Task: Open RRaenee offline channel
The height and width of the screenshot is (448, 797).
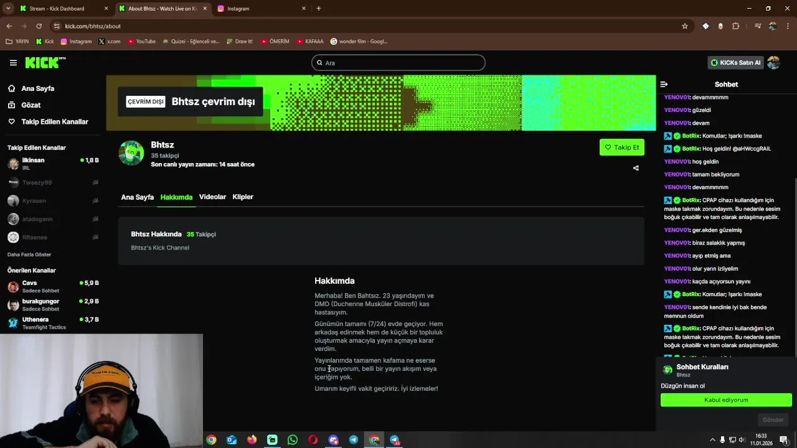Action: (53, 237)
